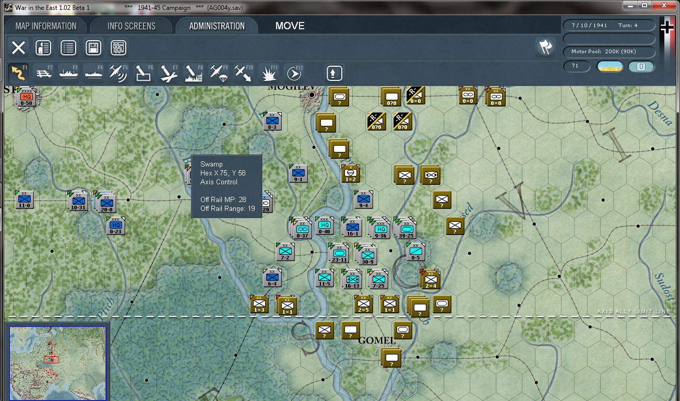The height and width of the screenshot is (401, 680).
Task: Select the HQ stack labeled 9-36
Action: coord(379,229)
